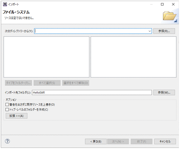Maximize the import dialog window
The image size is (180, 149).
(162, 4)
